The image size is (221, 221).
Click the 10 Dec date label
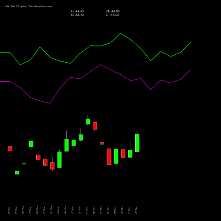click(122, 210)
